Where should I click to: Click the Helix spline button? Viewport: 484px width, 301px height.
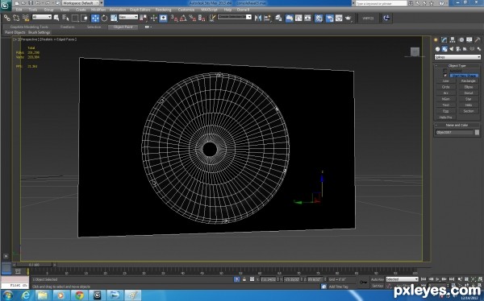[468, 105]
